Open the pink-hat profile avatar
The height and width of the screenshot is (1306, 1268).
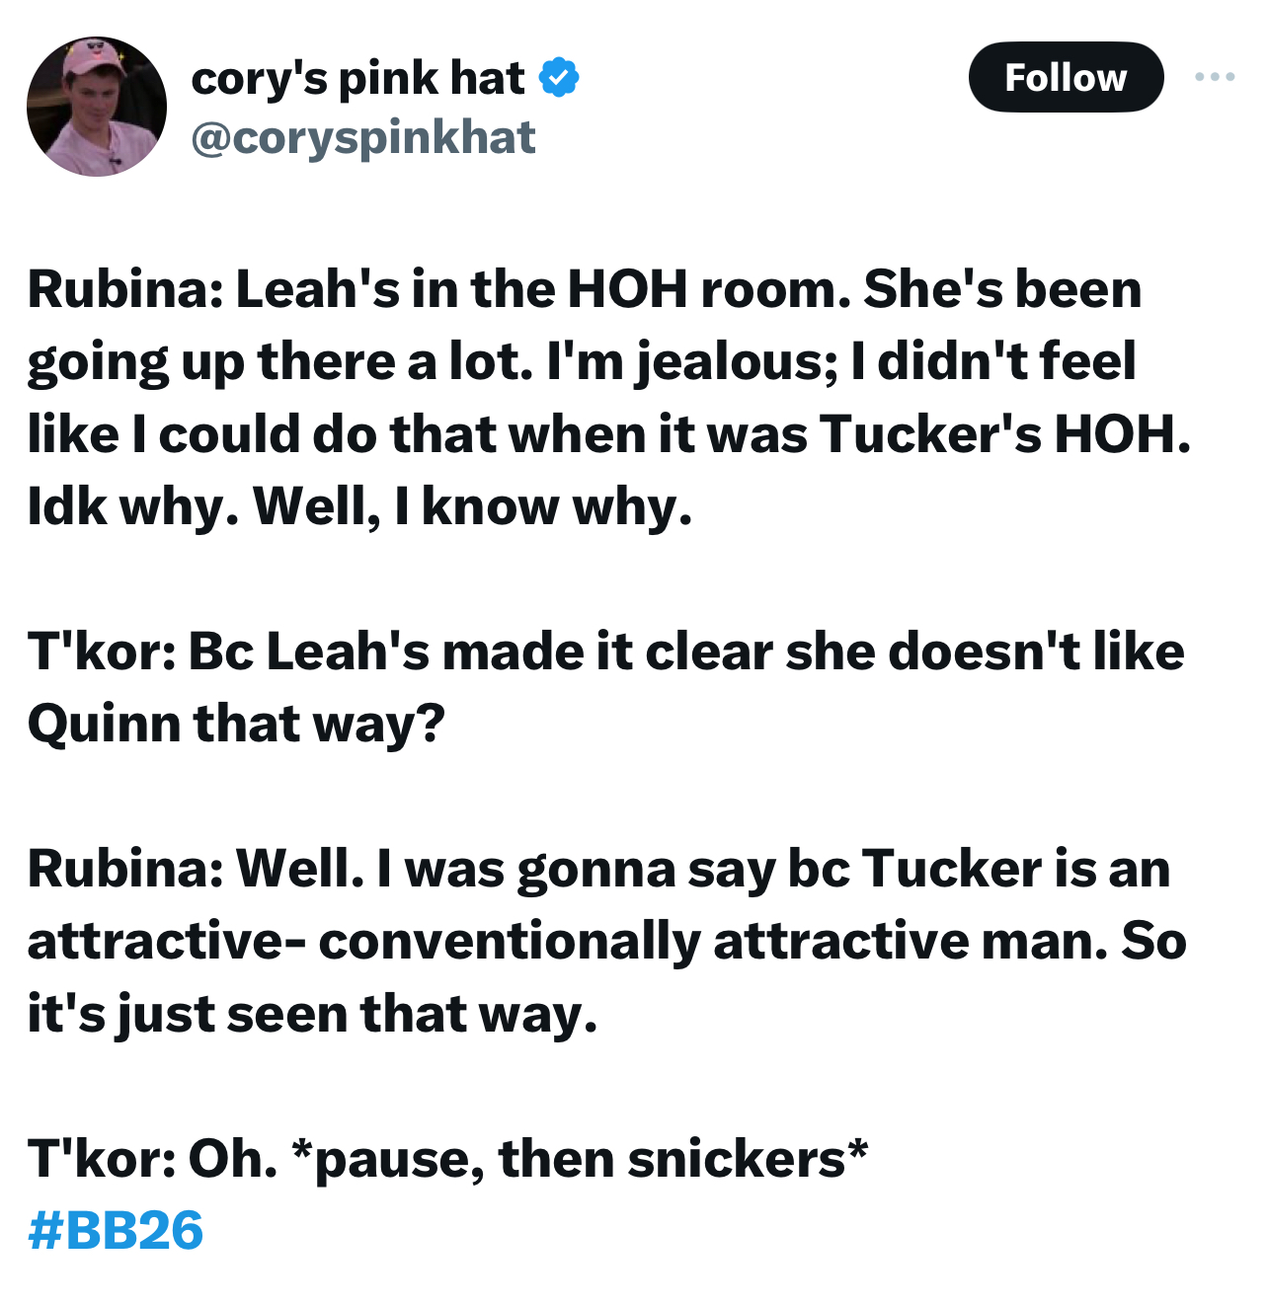(x=97, y=107)
